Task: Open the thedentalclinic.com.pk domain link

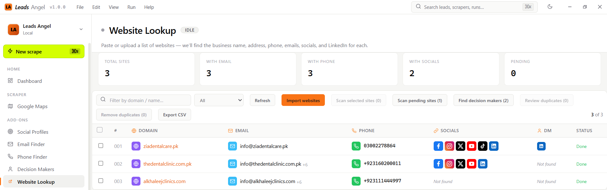Action: [x=167, y=164]
